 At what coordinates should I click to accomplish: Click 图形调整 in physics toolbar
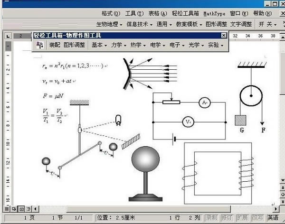click(x=75, y=45)
